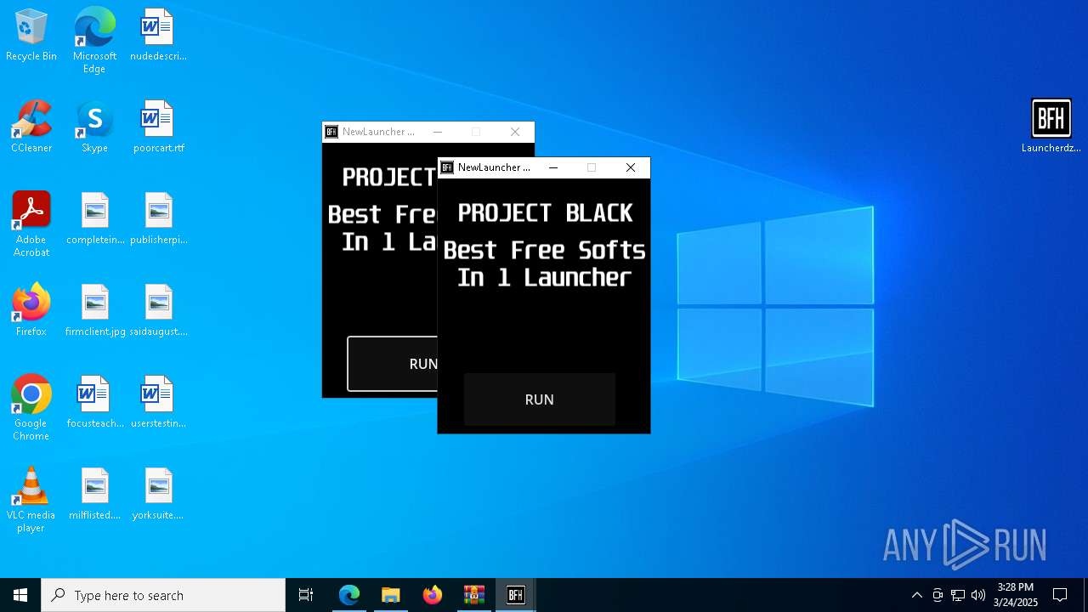Viewport: 1088px width, 612px height.
Task: Select the CCleaner desktop shortcut
Action: click(x=31, y=127)
